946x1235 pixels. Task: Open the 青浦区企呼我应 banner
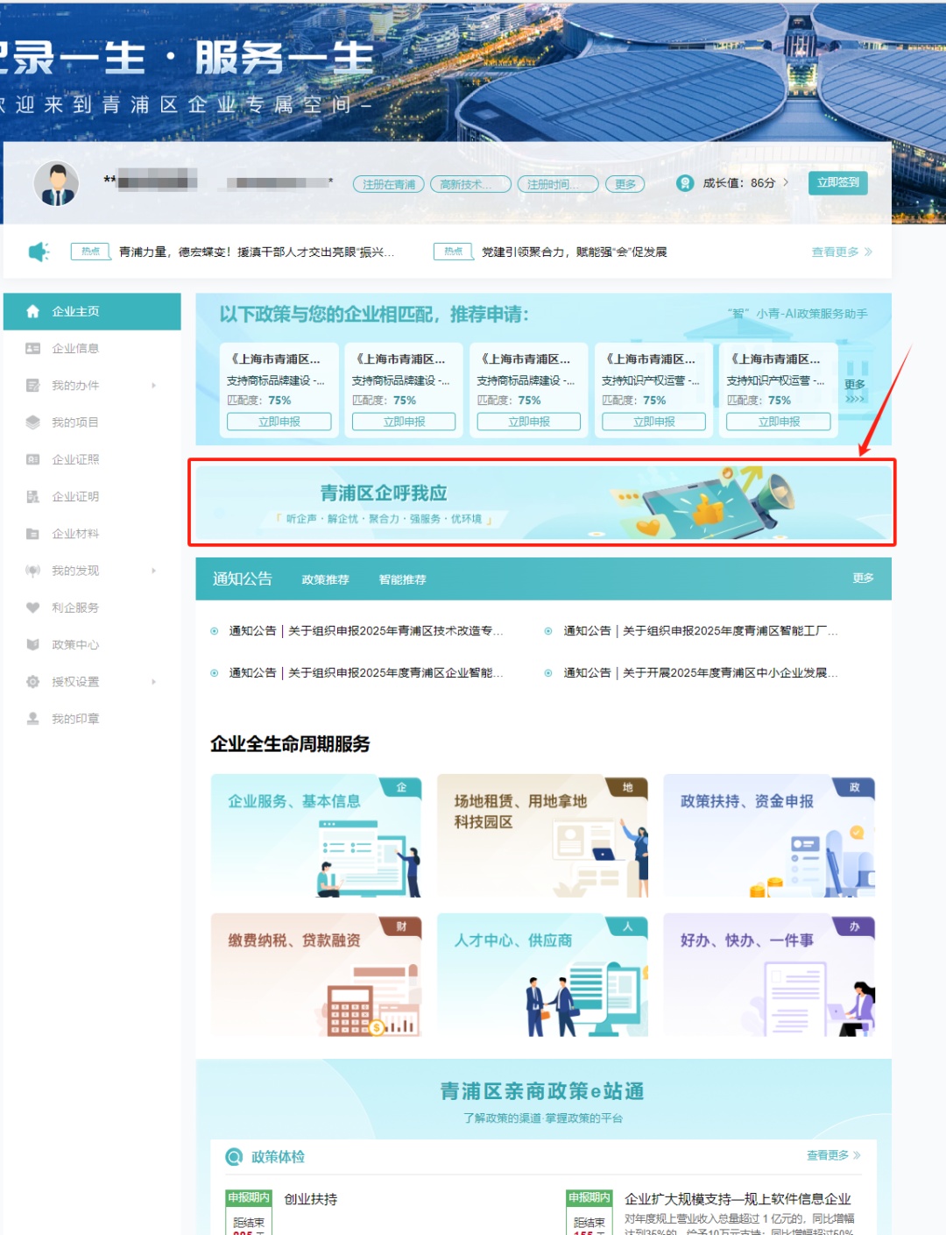coord(543,502)
